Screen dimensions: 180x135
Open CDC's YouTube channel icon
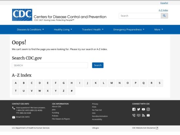[x=143, y=109]
